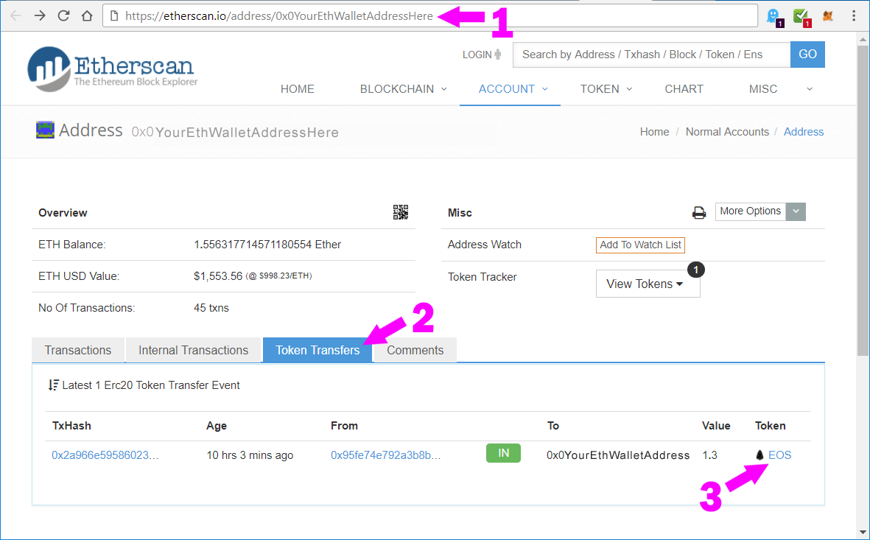The image size is (870, 540).
Task: Click the EOS token droplet icon
Action: (760, 455)
